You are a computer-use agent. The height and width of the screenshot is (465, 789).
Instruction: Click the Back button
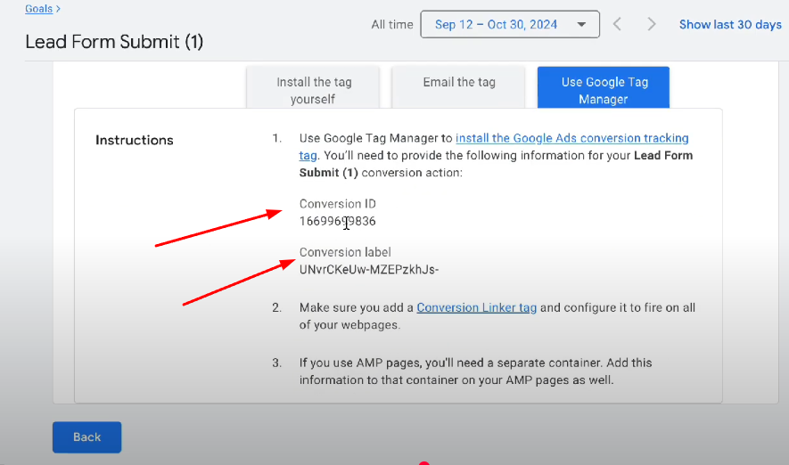tap(87, 436)
